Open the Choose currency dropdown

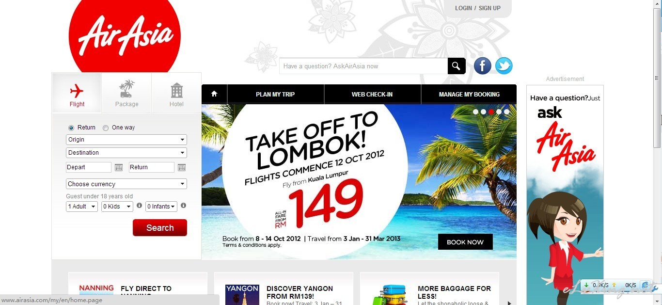pos(126,184)
